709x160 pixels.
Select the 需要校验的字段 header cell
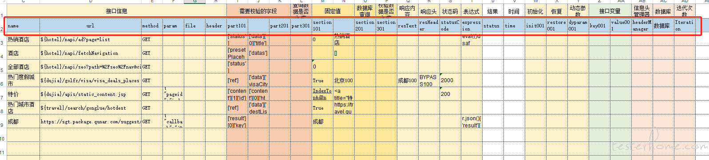(x=258, y=11)
